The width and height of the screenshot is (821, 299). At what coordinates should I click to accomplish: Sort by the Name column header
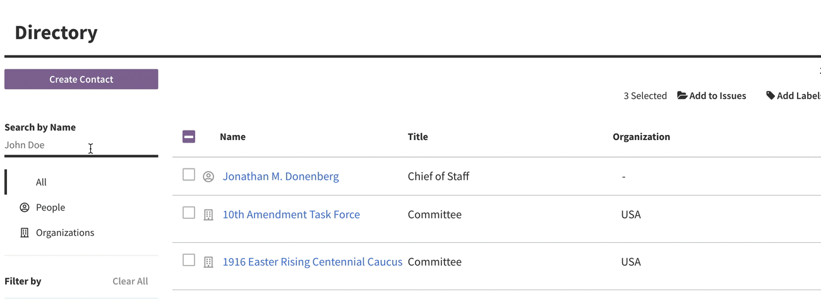232,136
